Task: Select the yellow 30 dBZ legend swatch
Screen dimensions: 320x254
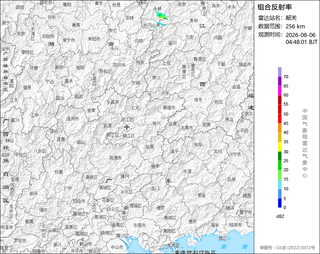Action: [280, 147]
